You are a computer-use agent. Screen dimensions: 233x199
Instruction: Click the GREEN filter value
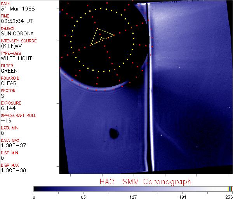(x=9, y=71)
